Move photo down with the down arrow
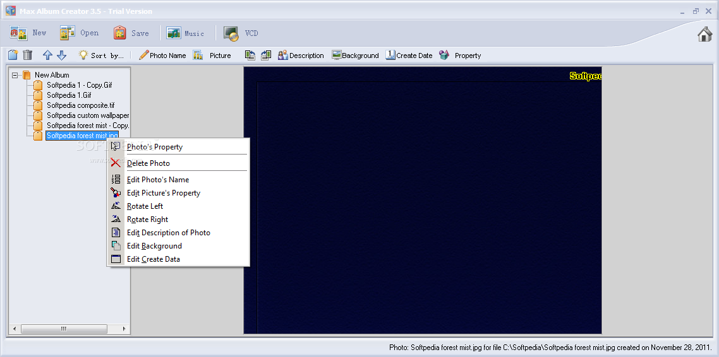This screenshot has height=357, width=719. pos(61,56)
